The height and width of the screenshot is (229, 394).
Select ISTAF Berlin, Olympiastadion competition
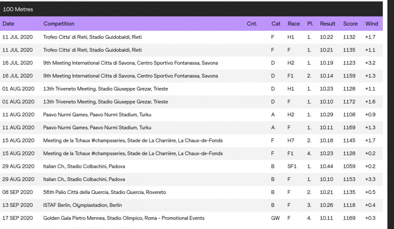coord(82,205)
